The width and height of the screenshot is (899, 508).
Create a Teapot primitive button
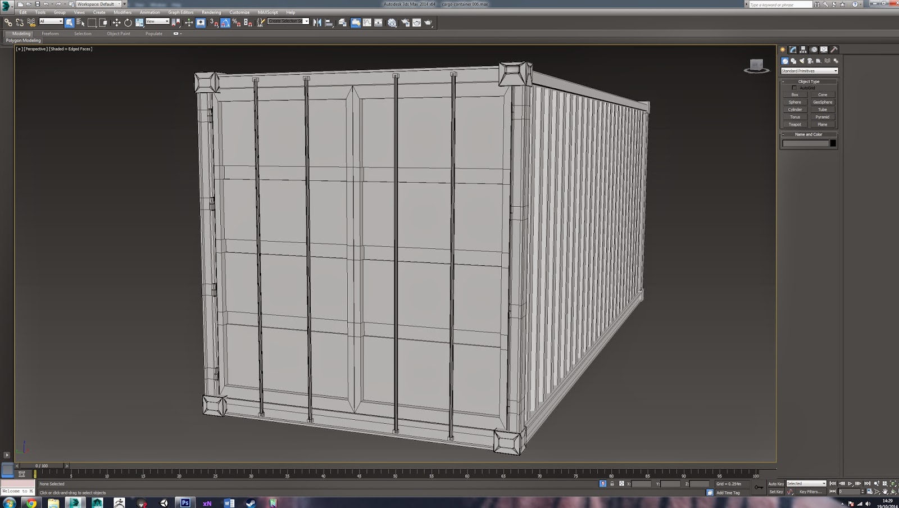[794, 124]
